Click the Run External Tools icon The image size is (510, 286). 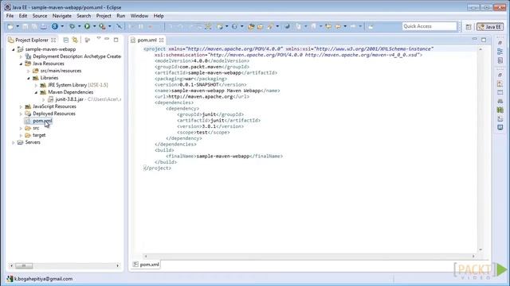102,26
